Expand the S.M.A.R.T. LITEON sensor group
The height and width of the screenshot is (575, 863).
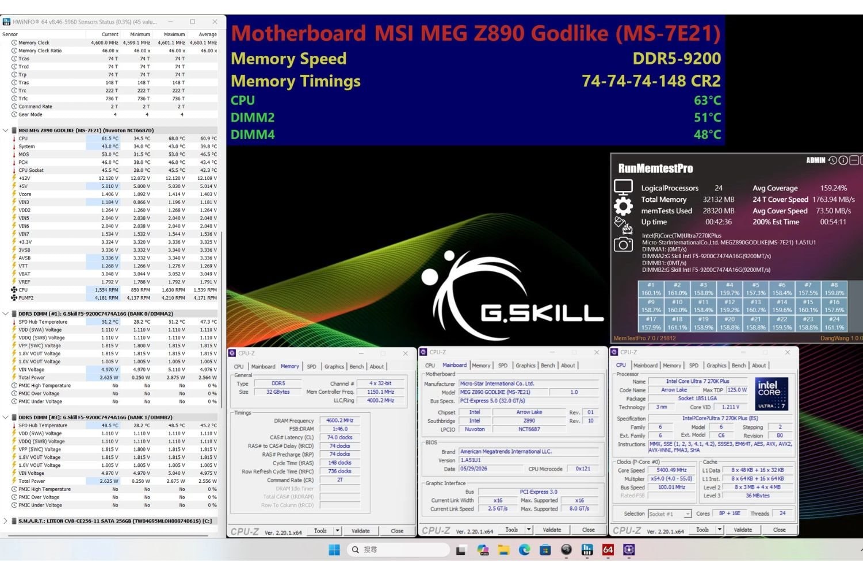pyautogui.click(x=6, y=521)
